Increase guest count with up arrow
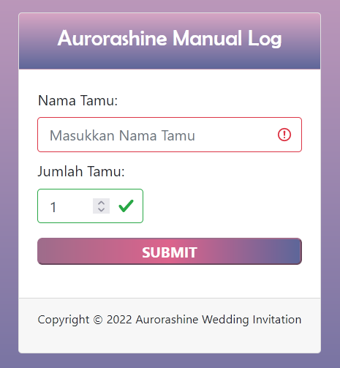340x368 pixels. (x=101, y=203)
